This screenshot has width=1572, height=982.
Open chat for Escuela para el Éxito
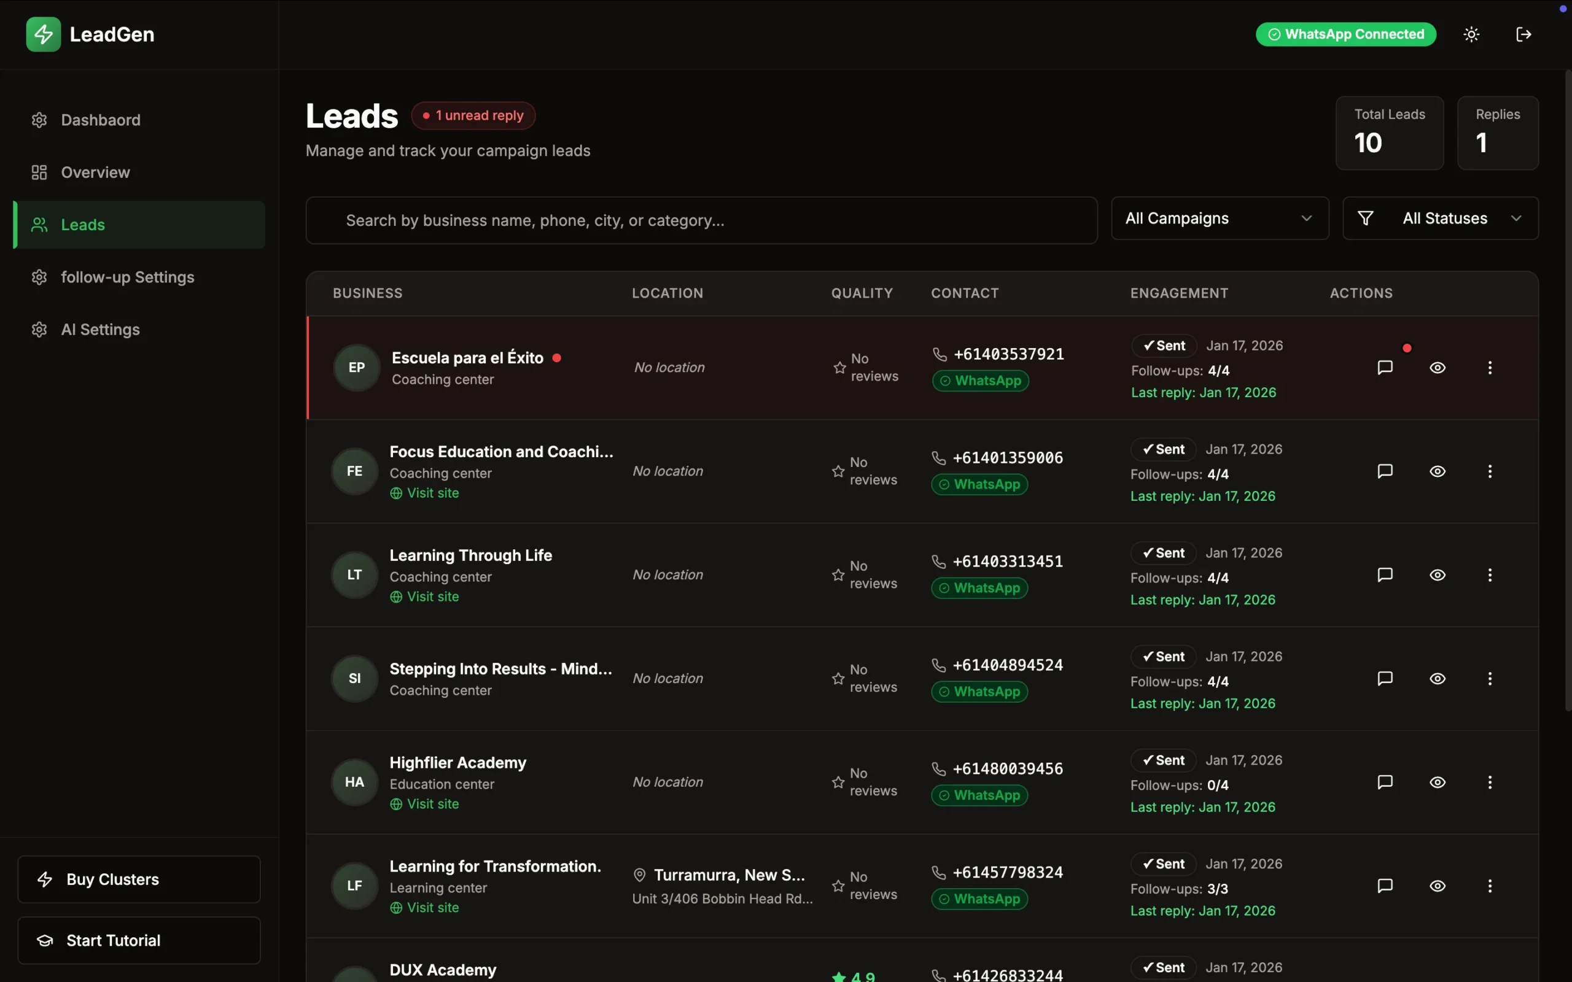1385,368
